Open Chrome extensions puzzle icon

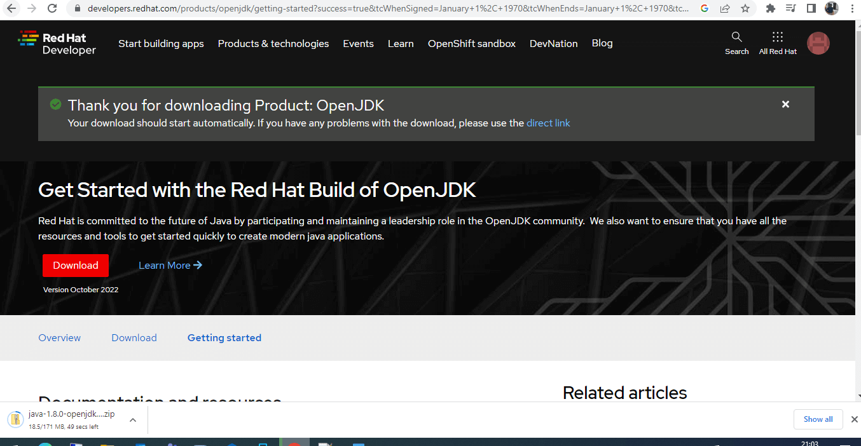click(771, 9)
